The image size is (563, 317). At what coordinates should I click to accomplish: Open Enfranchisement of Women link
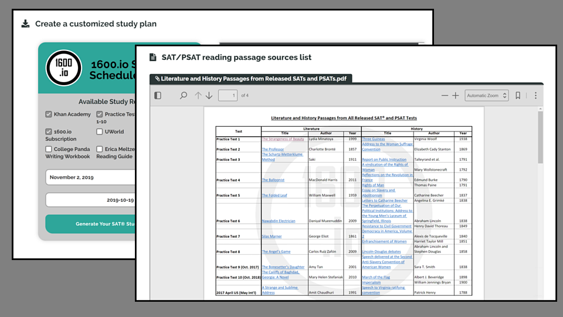[x=384, y=241]
